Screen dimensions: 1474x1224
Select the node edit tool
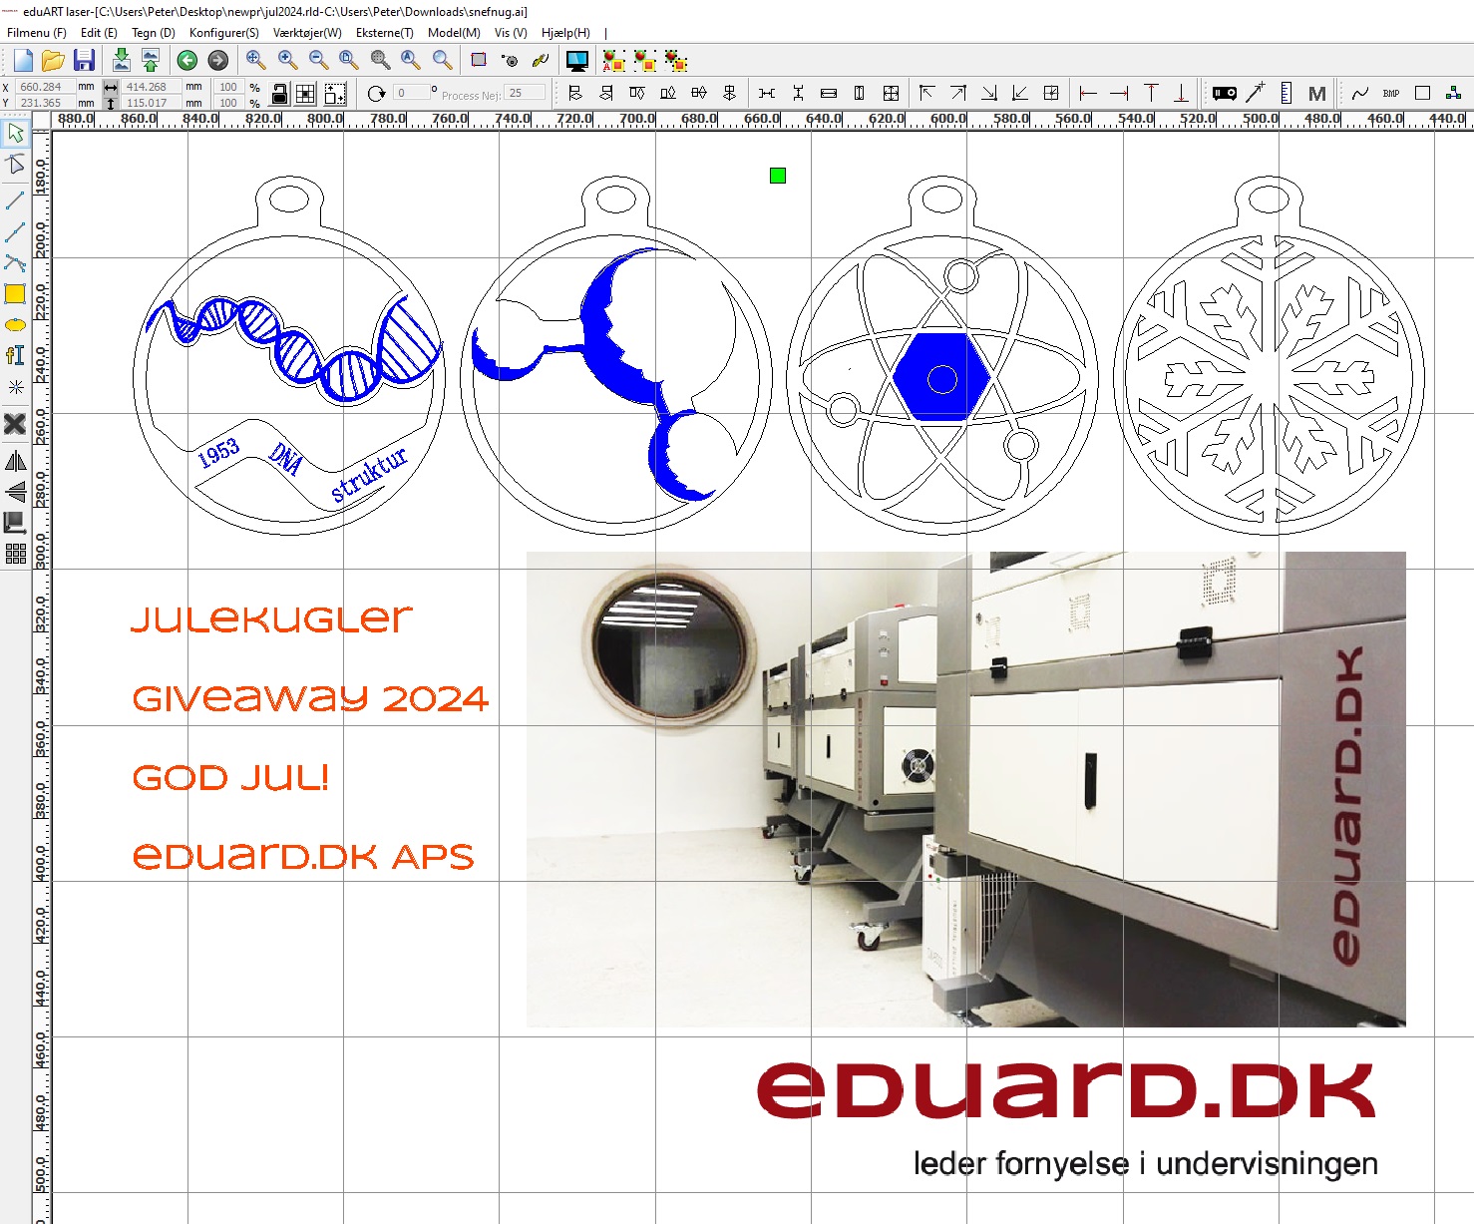click(15, 165)
